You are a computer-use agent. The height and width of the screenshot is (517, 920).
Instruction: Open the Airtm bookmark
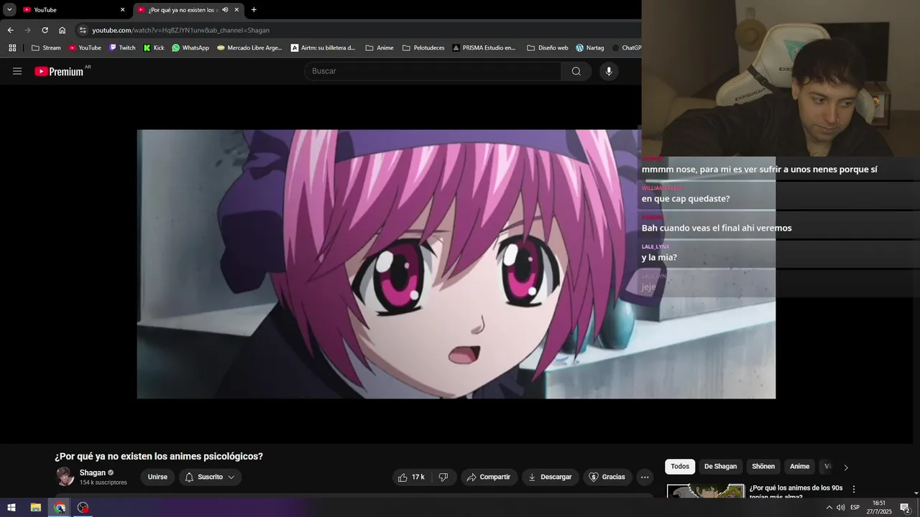click(x=323, y=48)
